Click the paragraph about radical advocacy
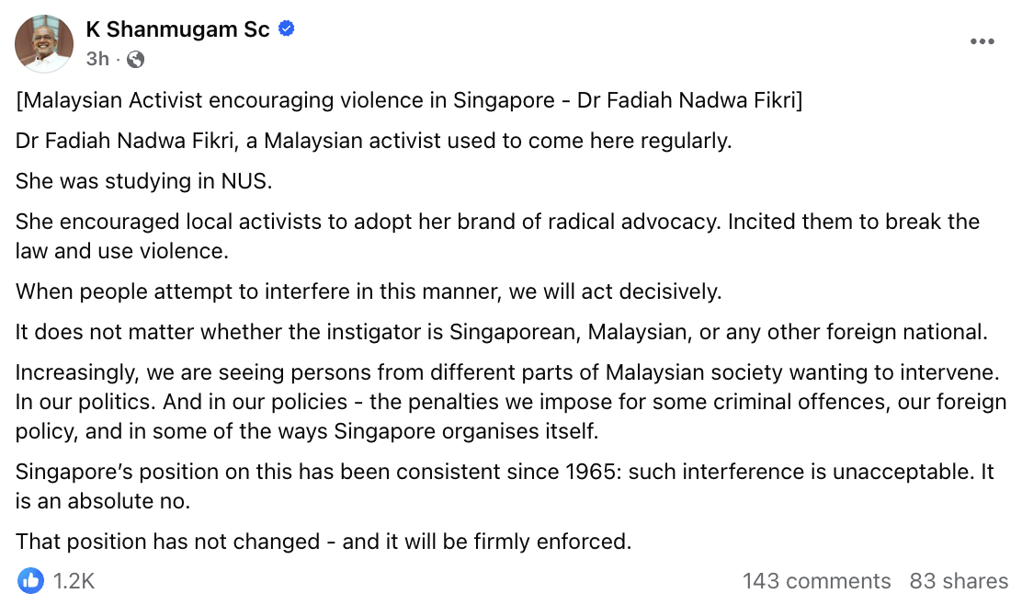Screen dimensions: 1022x605 click(496, 234)
